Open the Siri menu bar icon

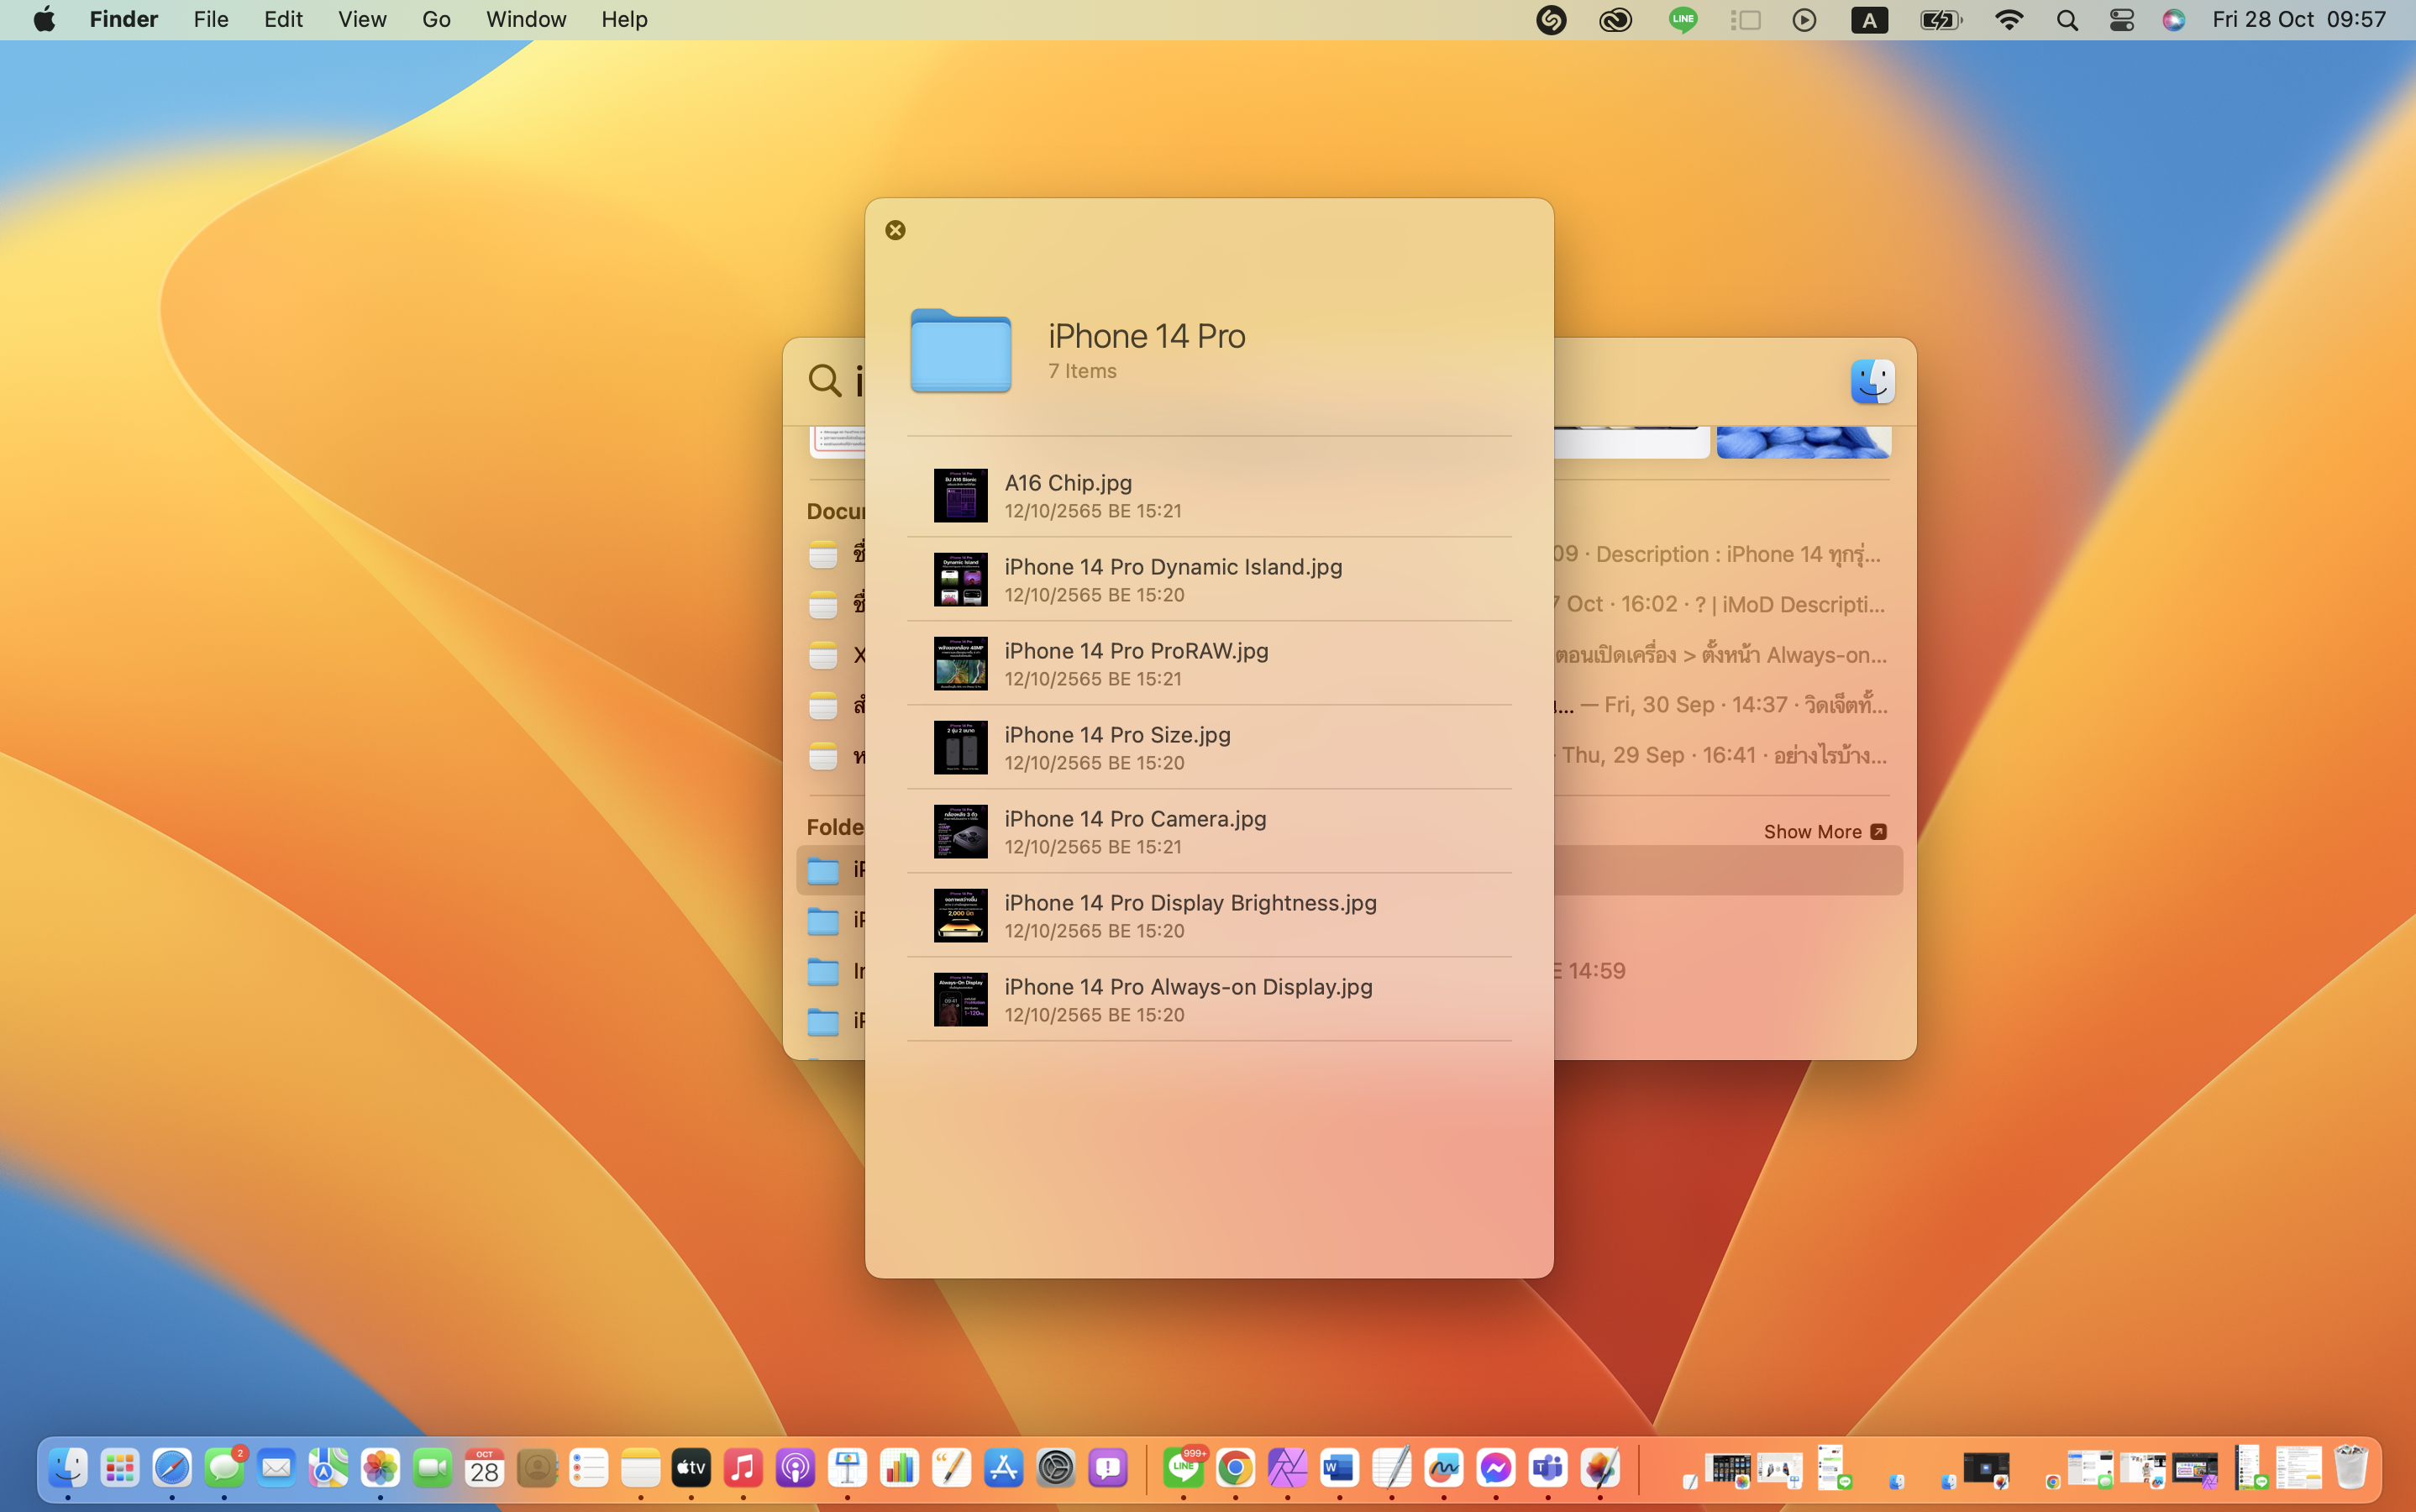pos(2173,20)
